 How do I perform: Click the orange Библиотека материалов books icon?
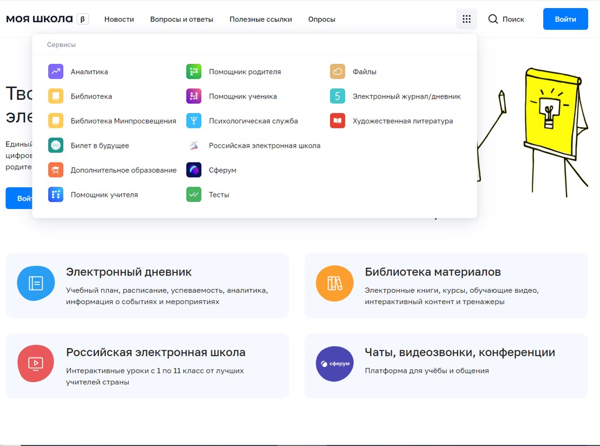334,283
